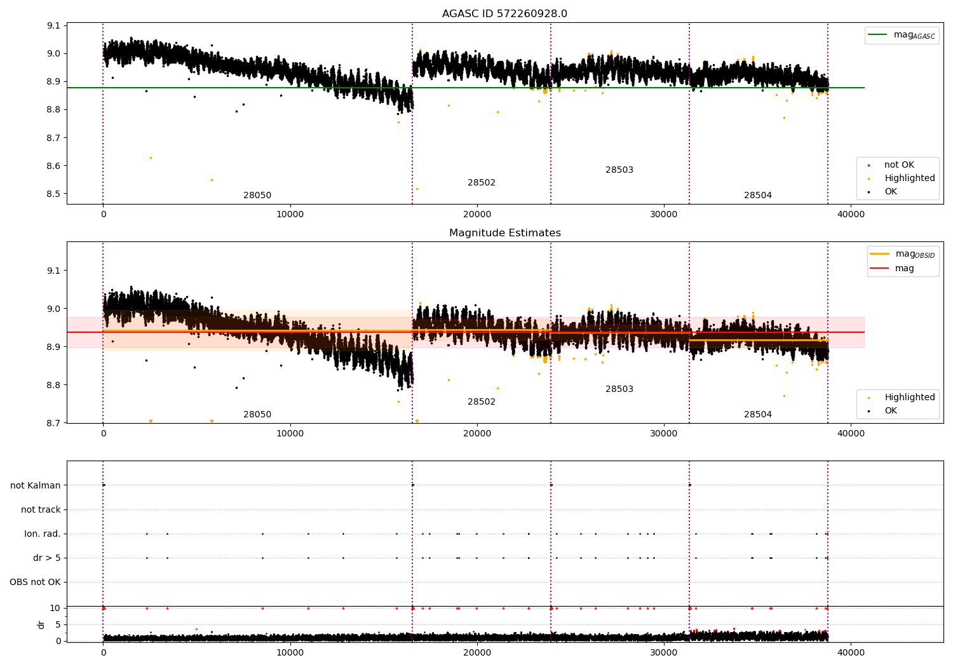The image size is (953, 667).
Task: Select x-axis tick 40000 under top panel
Action: (851, 214)
